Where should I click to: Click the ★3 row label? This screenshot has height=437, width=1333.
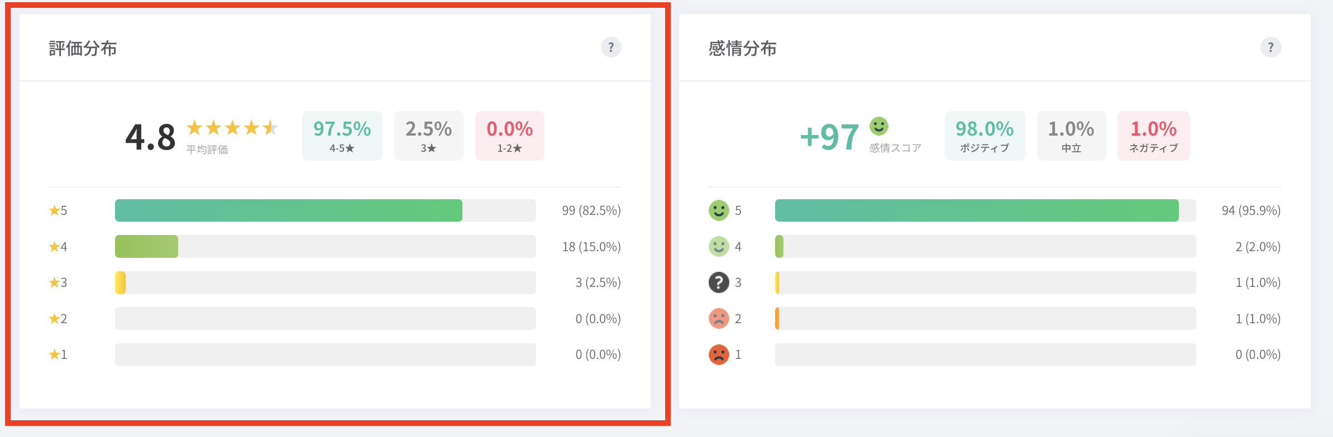tap(58, 282)
